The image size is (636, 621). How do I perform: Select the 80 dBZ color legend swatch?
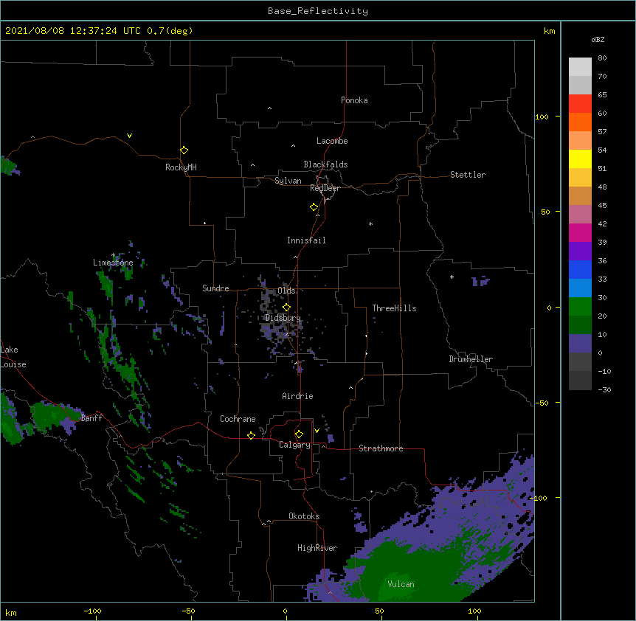tap(580, 67)
